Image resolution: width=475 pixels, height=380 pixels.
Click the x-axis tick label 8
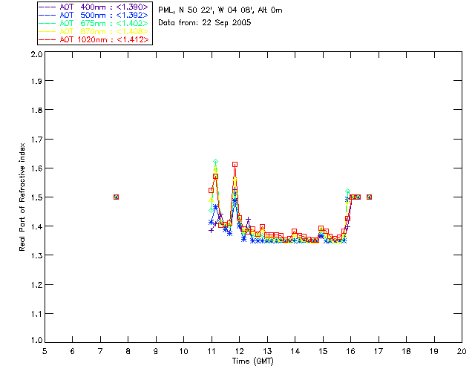pyautogui.click(x=128, y=351)
